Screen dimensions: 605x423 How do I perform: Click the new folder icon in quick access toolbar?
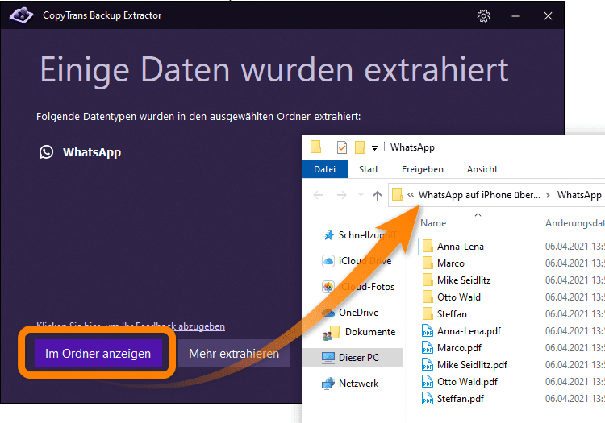pyautogui.click(x=360, y=147)
